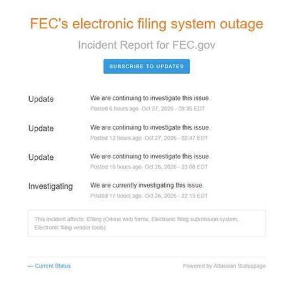Click the Oct 26, 2026 - 22:15 EDT timestamp

(x=176, y=196)
